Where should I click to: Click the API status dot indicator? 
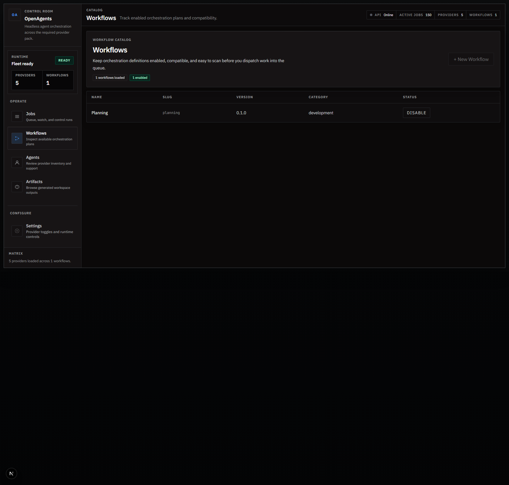coord(371,15)
